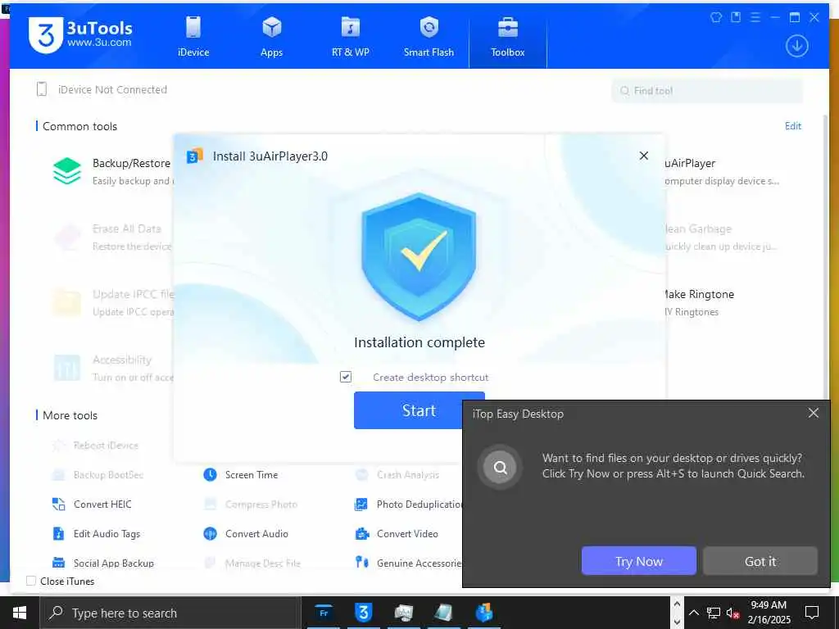Viewport: 839px width, 629px height.
Task: Enable the Close iTunes checkbox
Action: click(31, 581)
